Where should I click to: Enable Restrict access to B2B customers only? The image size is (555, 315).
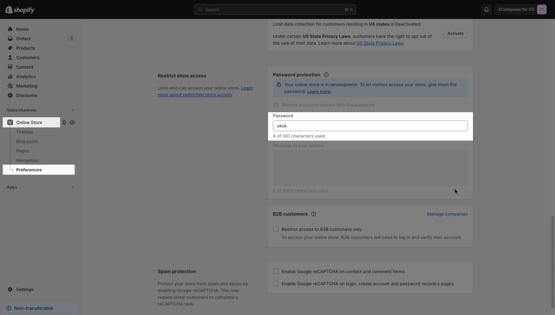pos(276,229)
